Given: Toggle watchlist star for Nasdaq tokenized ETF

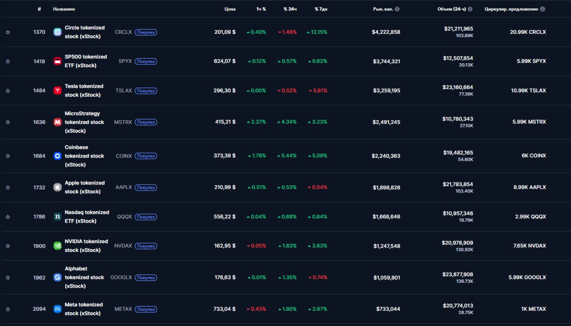Looking at the screenshot, I should (8, 217).
